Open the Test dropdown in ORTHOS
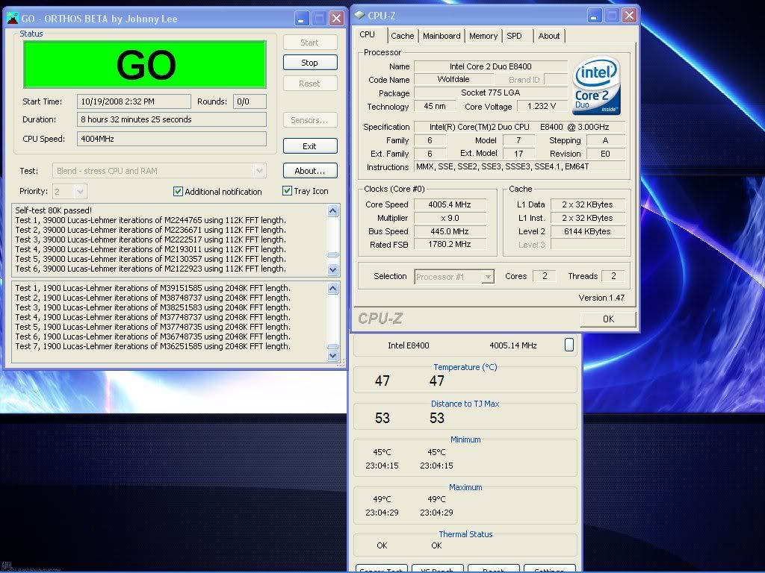765x573 pixels. [x=259, y=171]
